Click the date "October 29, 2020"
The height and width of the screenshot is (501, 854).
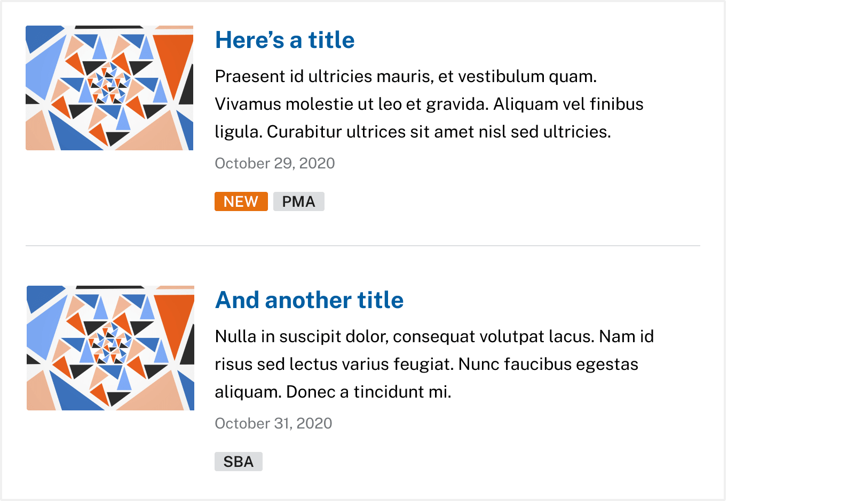(274, 163)
